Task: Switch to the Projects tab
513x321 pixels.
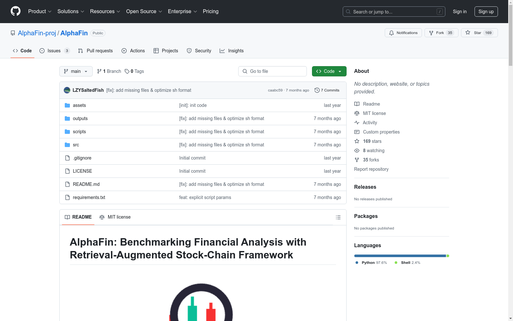Action: (166, 51)
